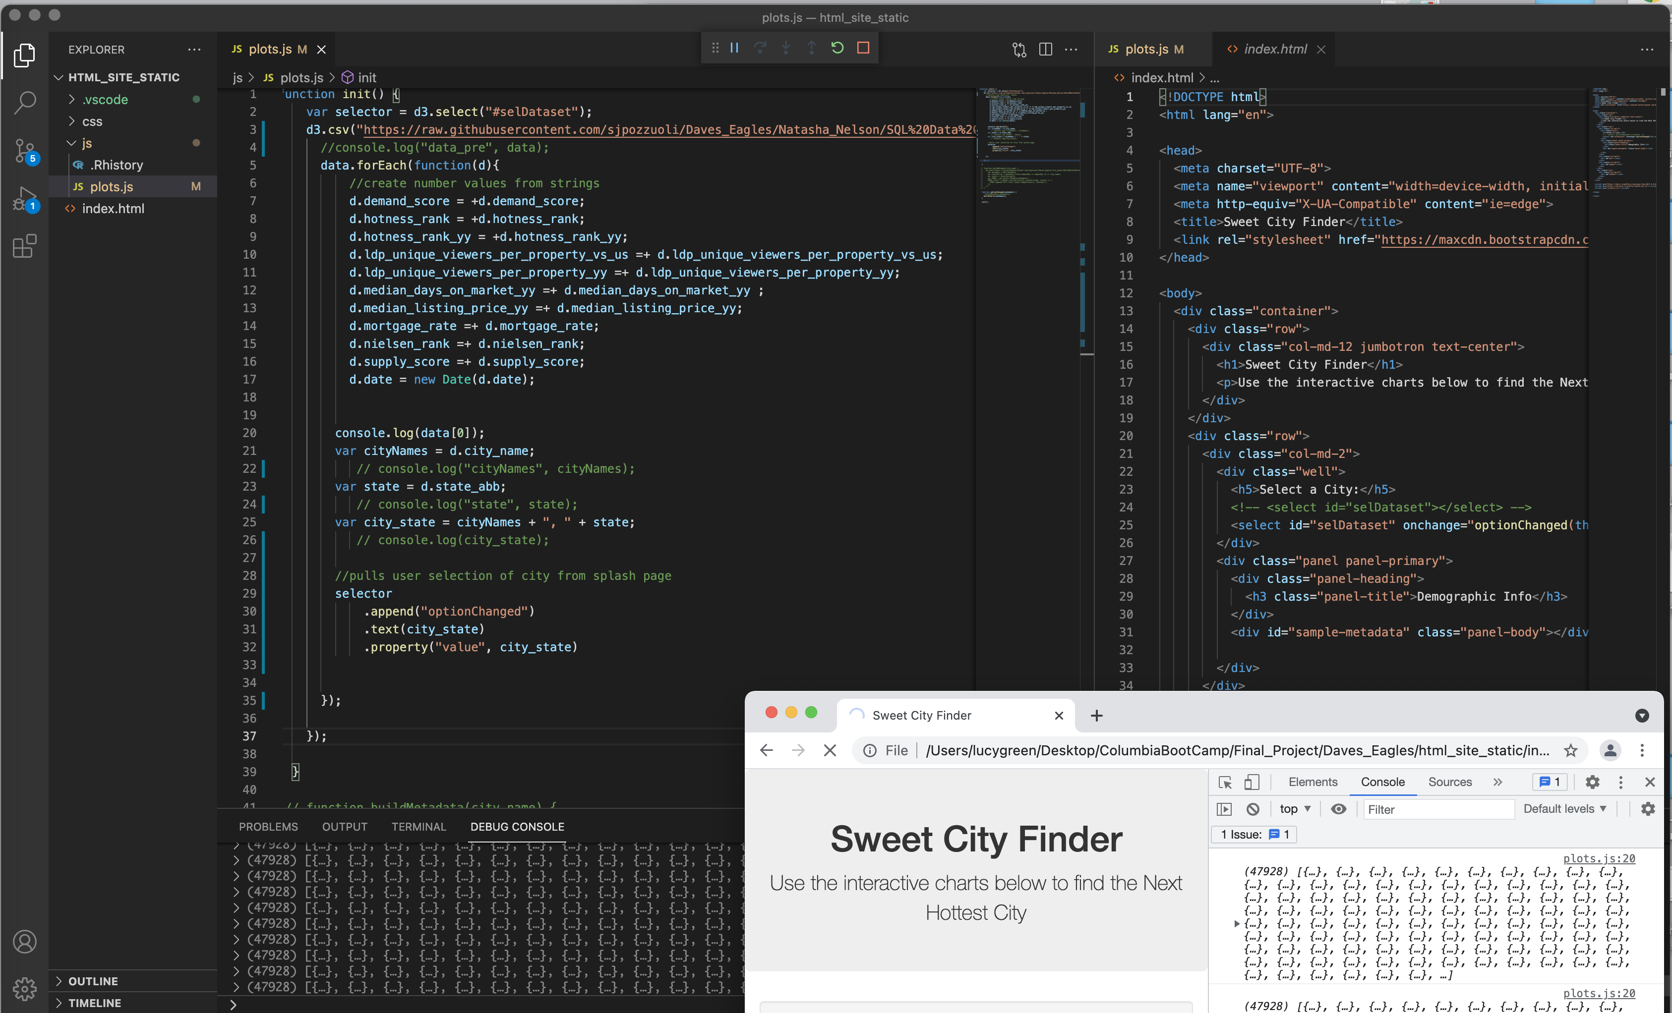Viewport: 1672px width, 1013px height.
Task: Toggle the DevTools device toolbar
Action: pos(1252,782)
